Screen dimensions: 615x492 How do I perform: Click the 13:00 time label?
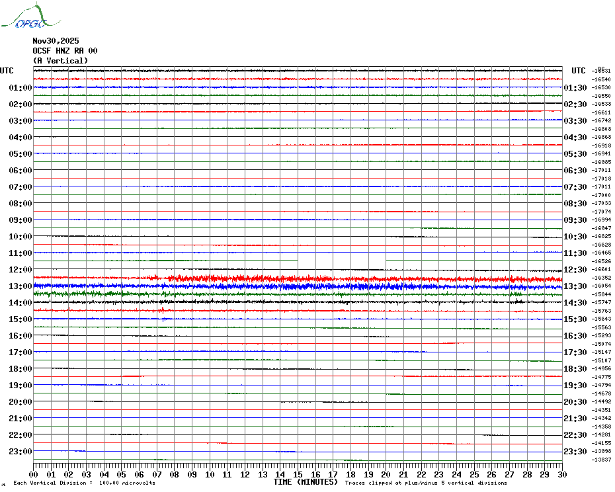(20, 286)
